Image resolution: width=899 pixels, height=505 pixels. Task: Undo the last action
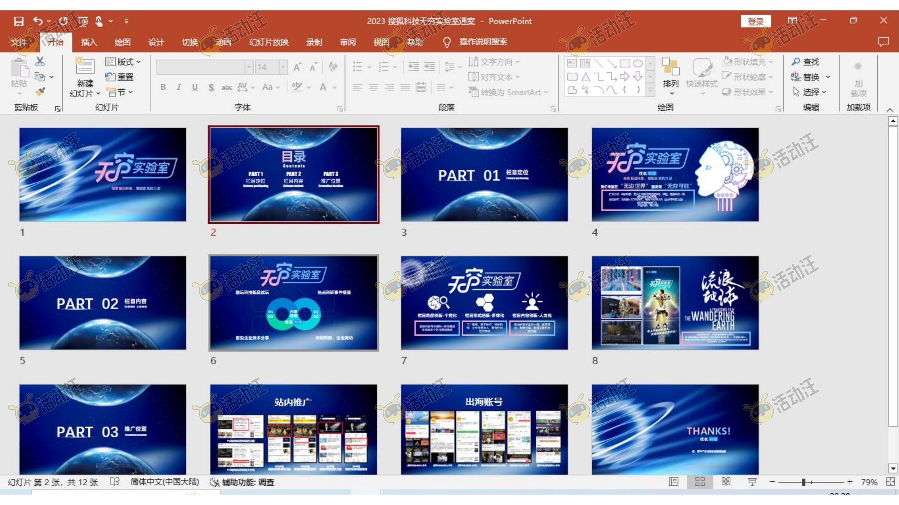click(38, 21)
